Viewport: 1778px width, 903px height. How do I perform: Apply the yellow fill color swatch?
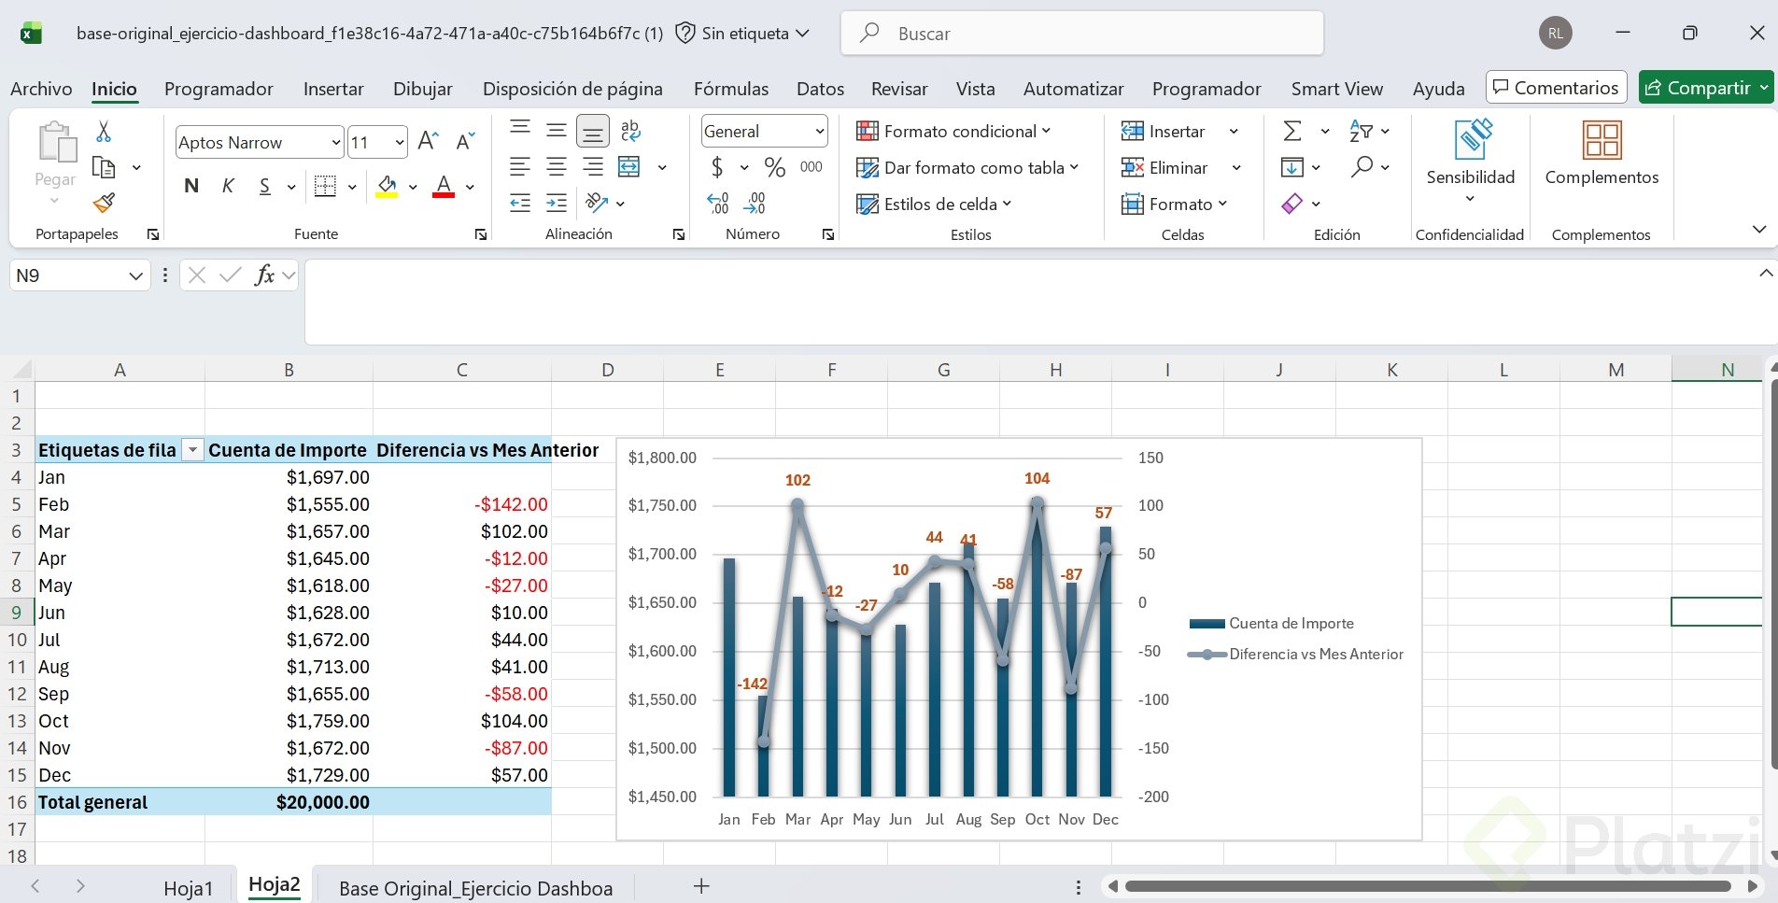pos(387,187)
